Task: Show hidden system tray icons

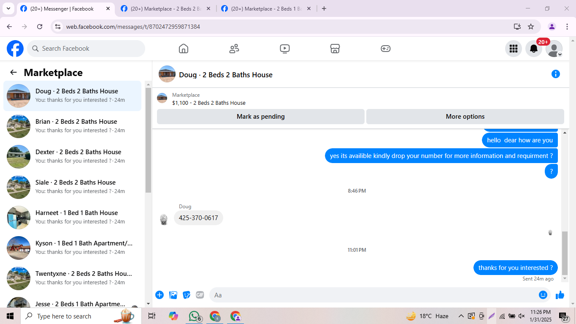Action: tap(461, 316)
